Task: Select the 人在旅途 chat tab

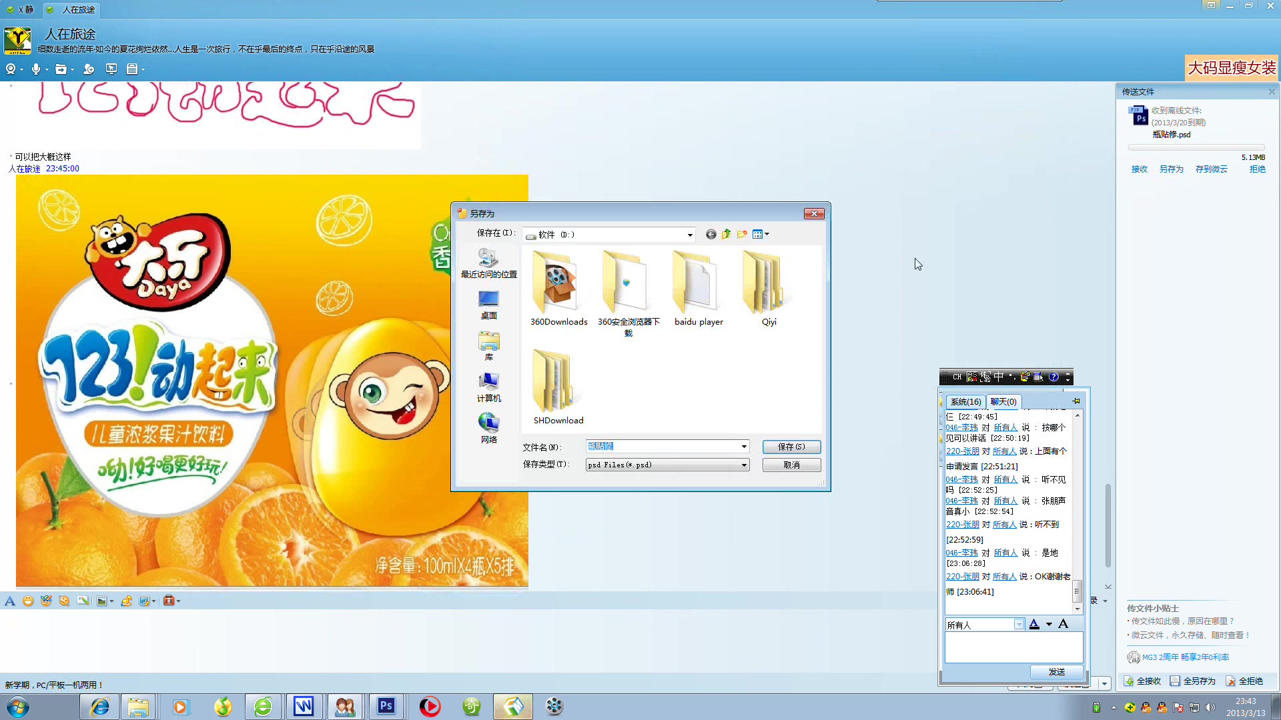Action: coord(72,10)
